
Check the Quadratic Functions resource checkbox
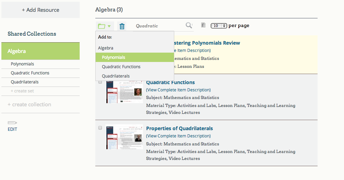click(x=100, y=82)
